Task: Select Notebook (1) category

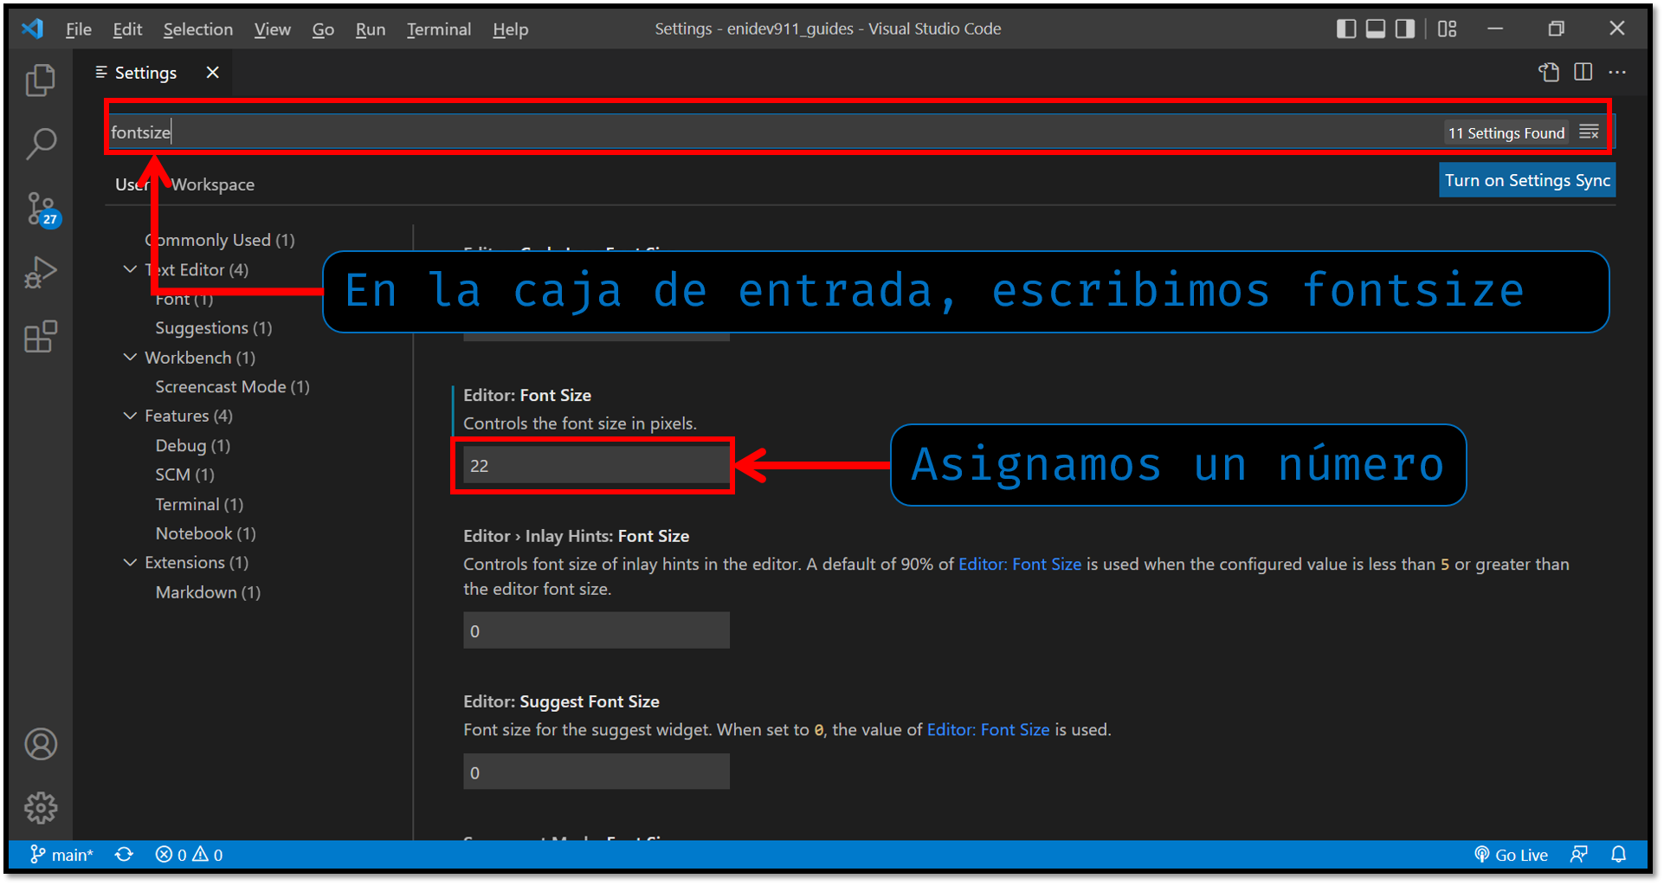Action: point(205,533)
